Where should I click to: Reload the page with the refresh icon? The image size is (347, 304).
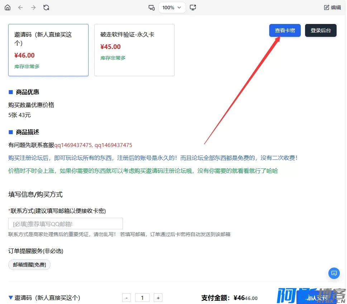coord(46,8)
